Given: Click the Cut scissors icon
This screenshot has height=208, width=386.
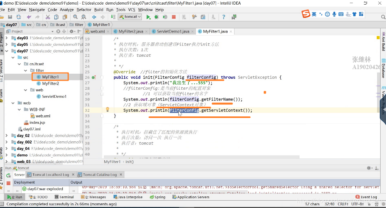Looking at the screenshot, I should click(48, 17).
